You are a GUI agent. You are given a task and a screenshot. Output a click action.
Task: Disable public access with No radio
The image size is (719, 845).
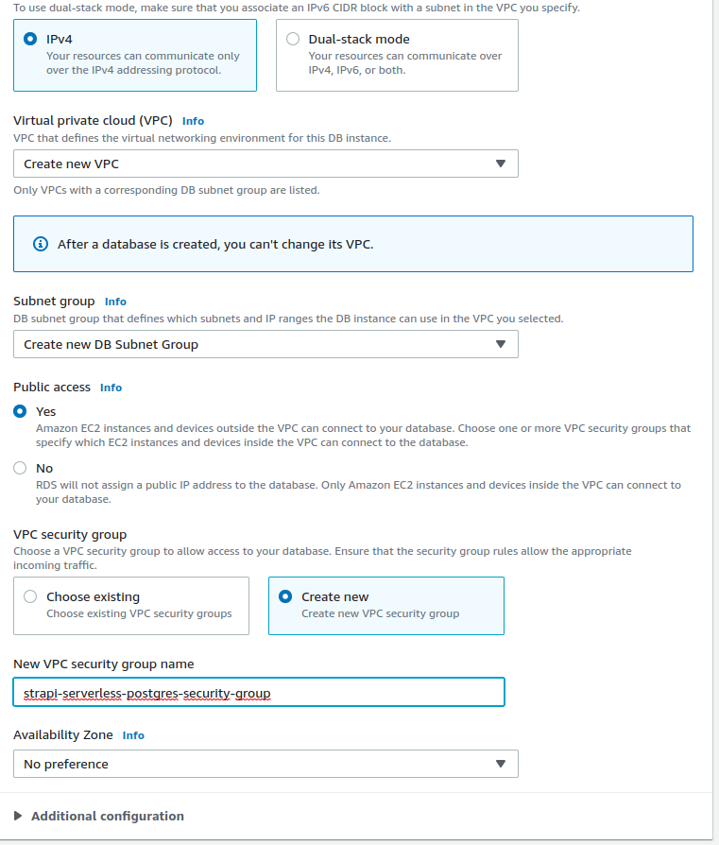click(x=20, y=468)
